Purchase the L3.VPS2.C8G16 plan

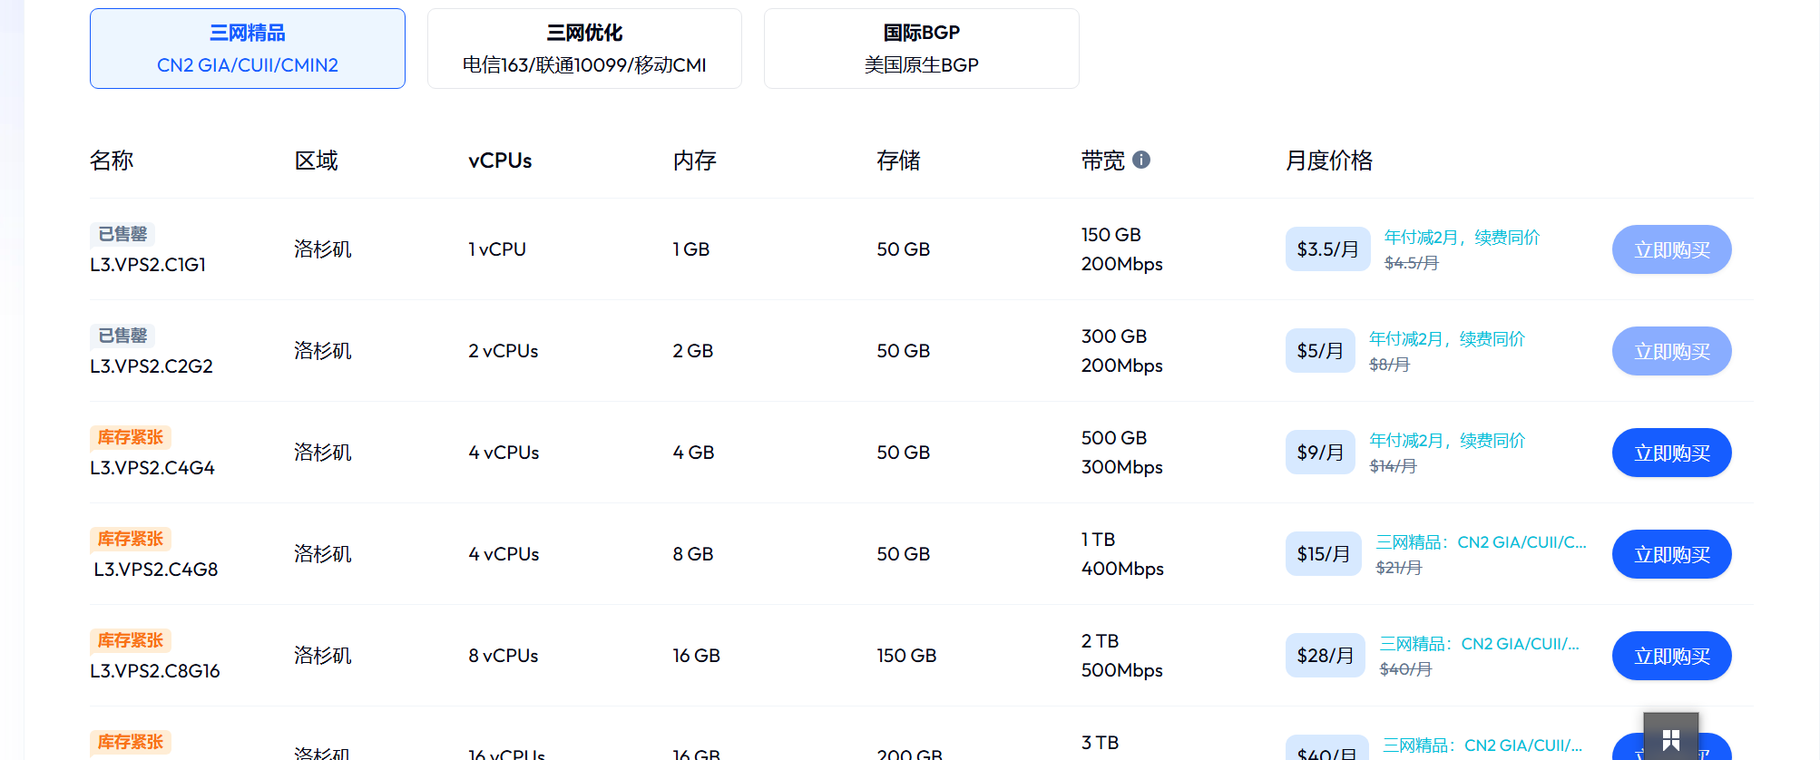coord(1671,656)
